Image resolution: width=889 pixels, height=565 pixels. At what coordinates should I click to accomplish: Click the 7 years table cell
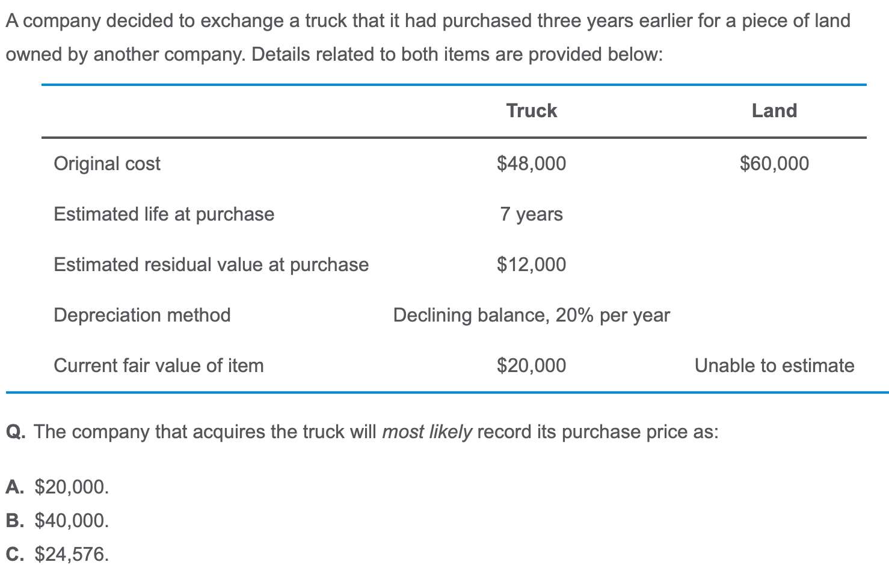[x=531, y=214]
